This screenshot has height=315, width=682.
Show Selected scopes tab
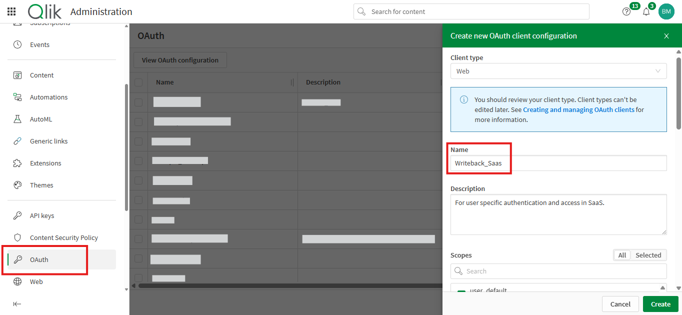(648, 255)
